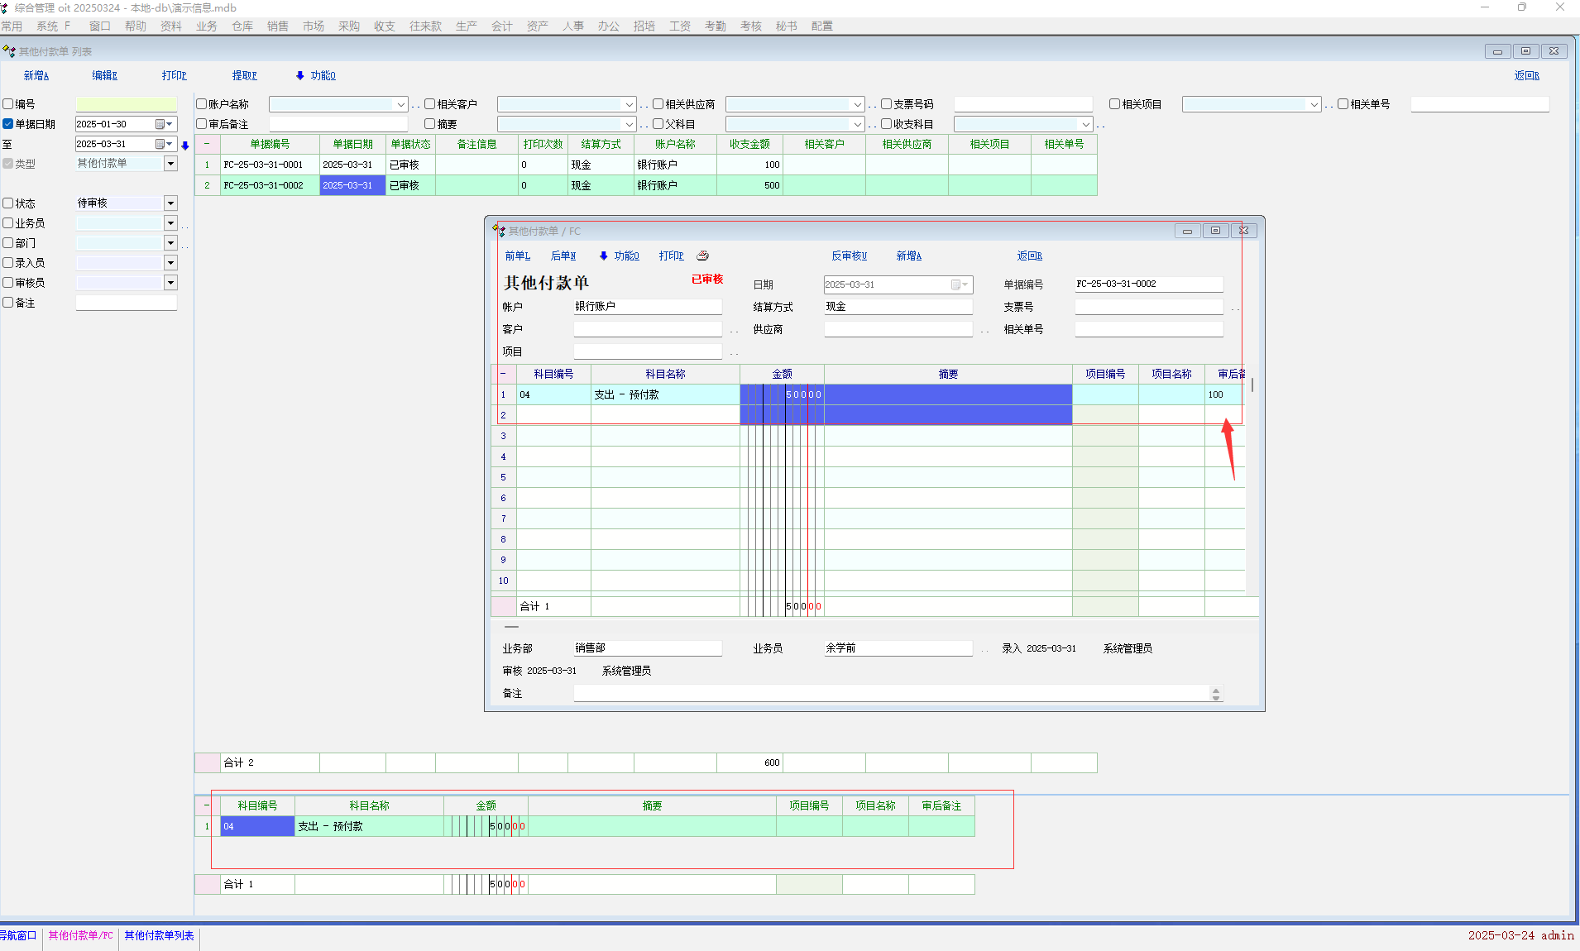Click the scrollbar of the 备注 field
This screenshot has height=951, width=1580.
(1215, 694)
